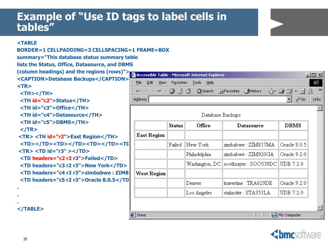This screenshot has width=328, height=246.
Task: Click the Stop loading icon
Action: pos(172,91)
